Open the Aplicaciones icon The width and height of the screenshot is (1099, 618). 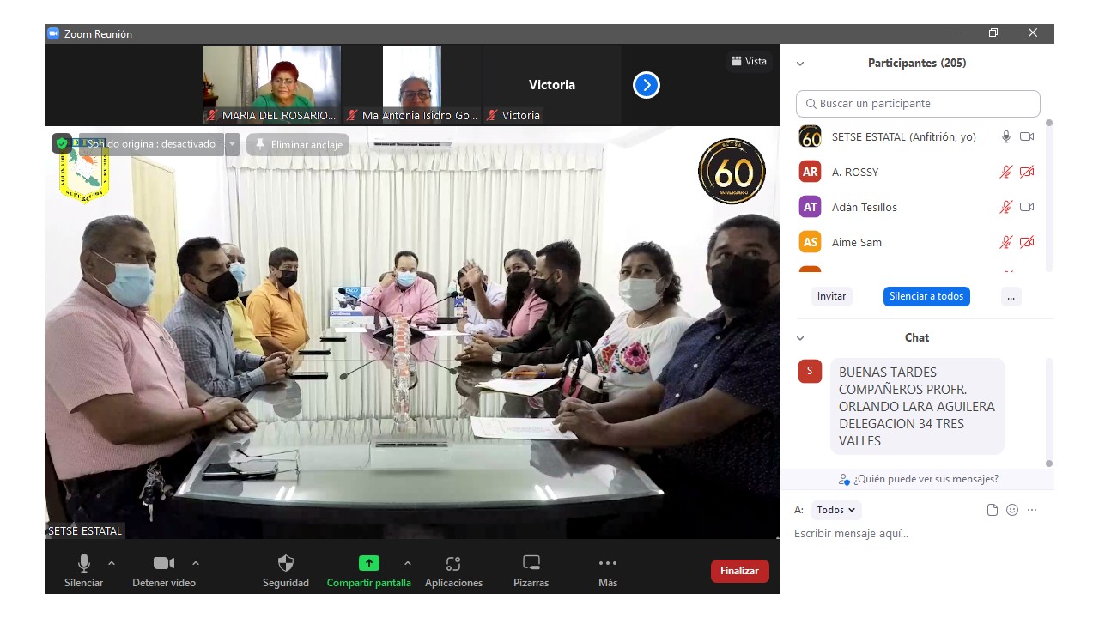point(453,563)
